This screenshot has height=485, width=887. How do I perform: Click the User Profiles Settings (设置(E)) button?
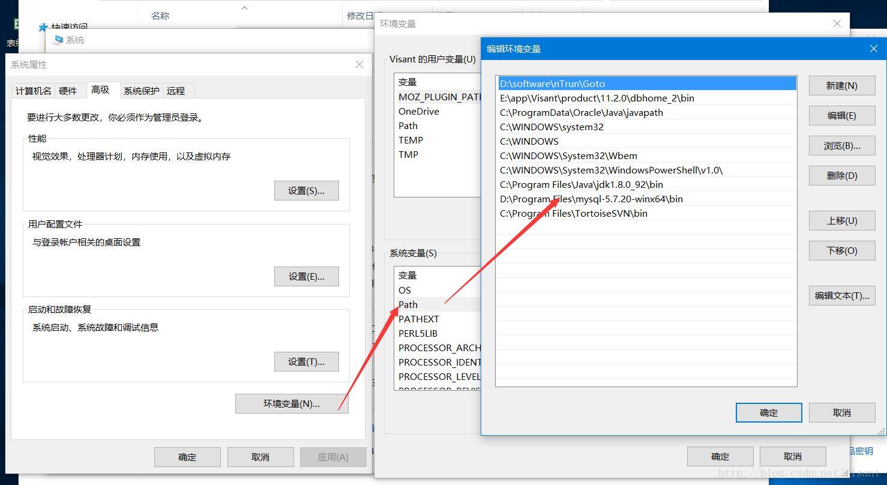tap(306, 276)
